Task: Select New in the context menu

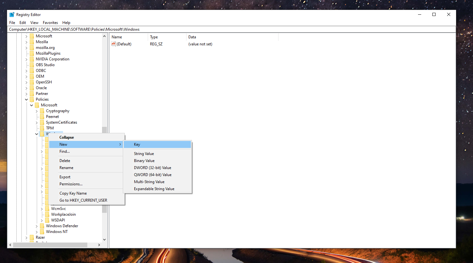Action: pos(87,144)
